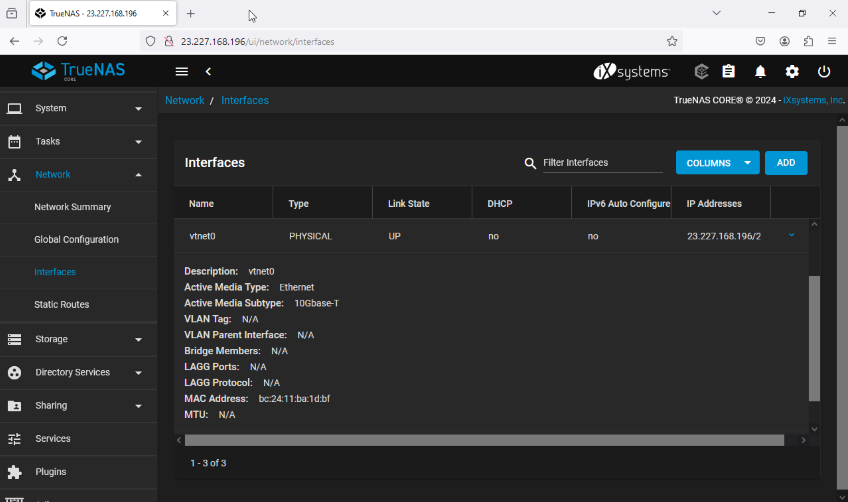Click the vtnet0 name cell
Image resolution: width=848 pixels, height=502 pixels.
(x=202, y=236)
